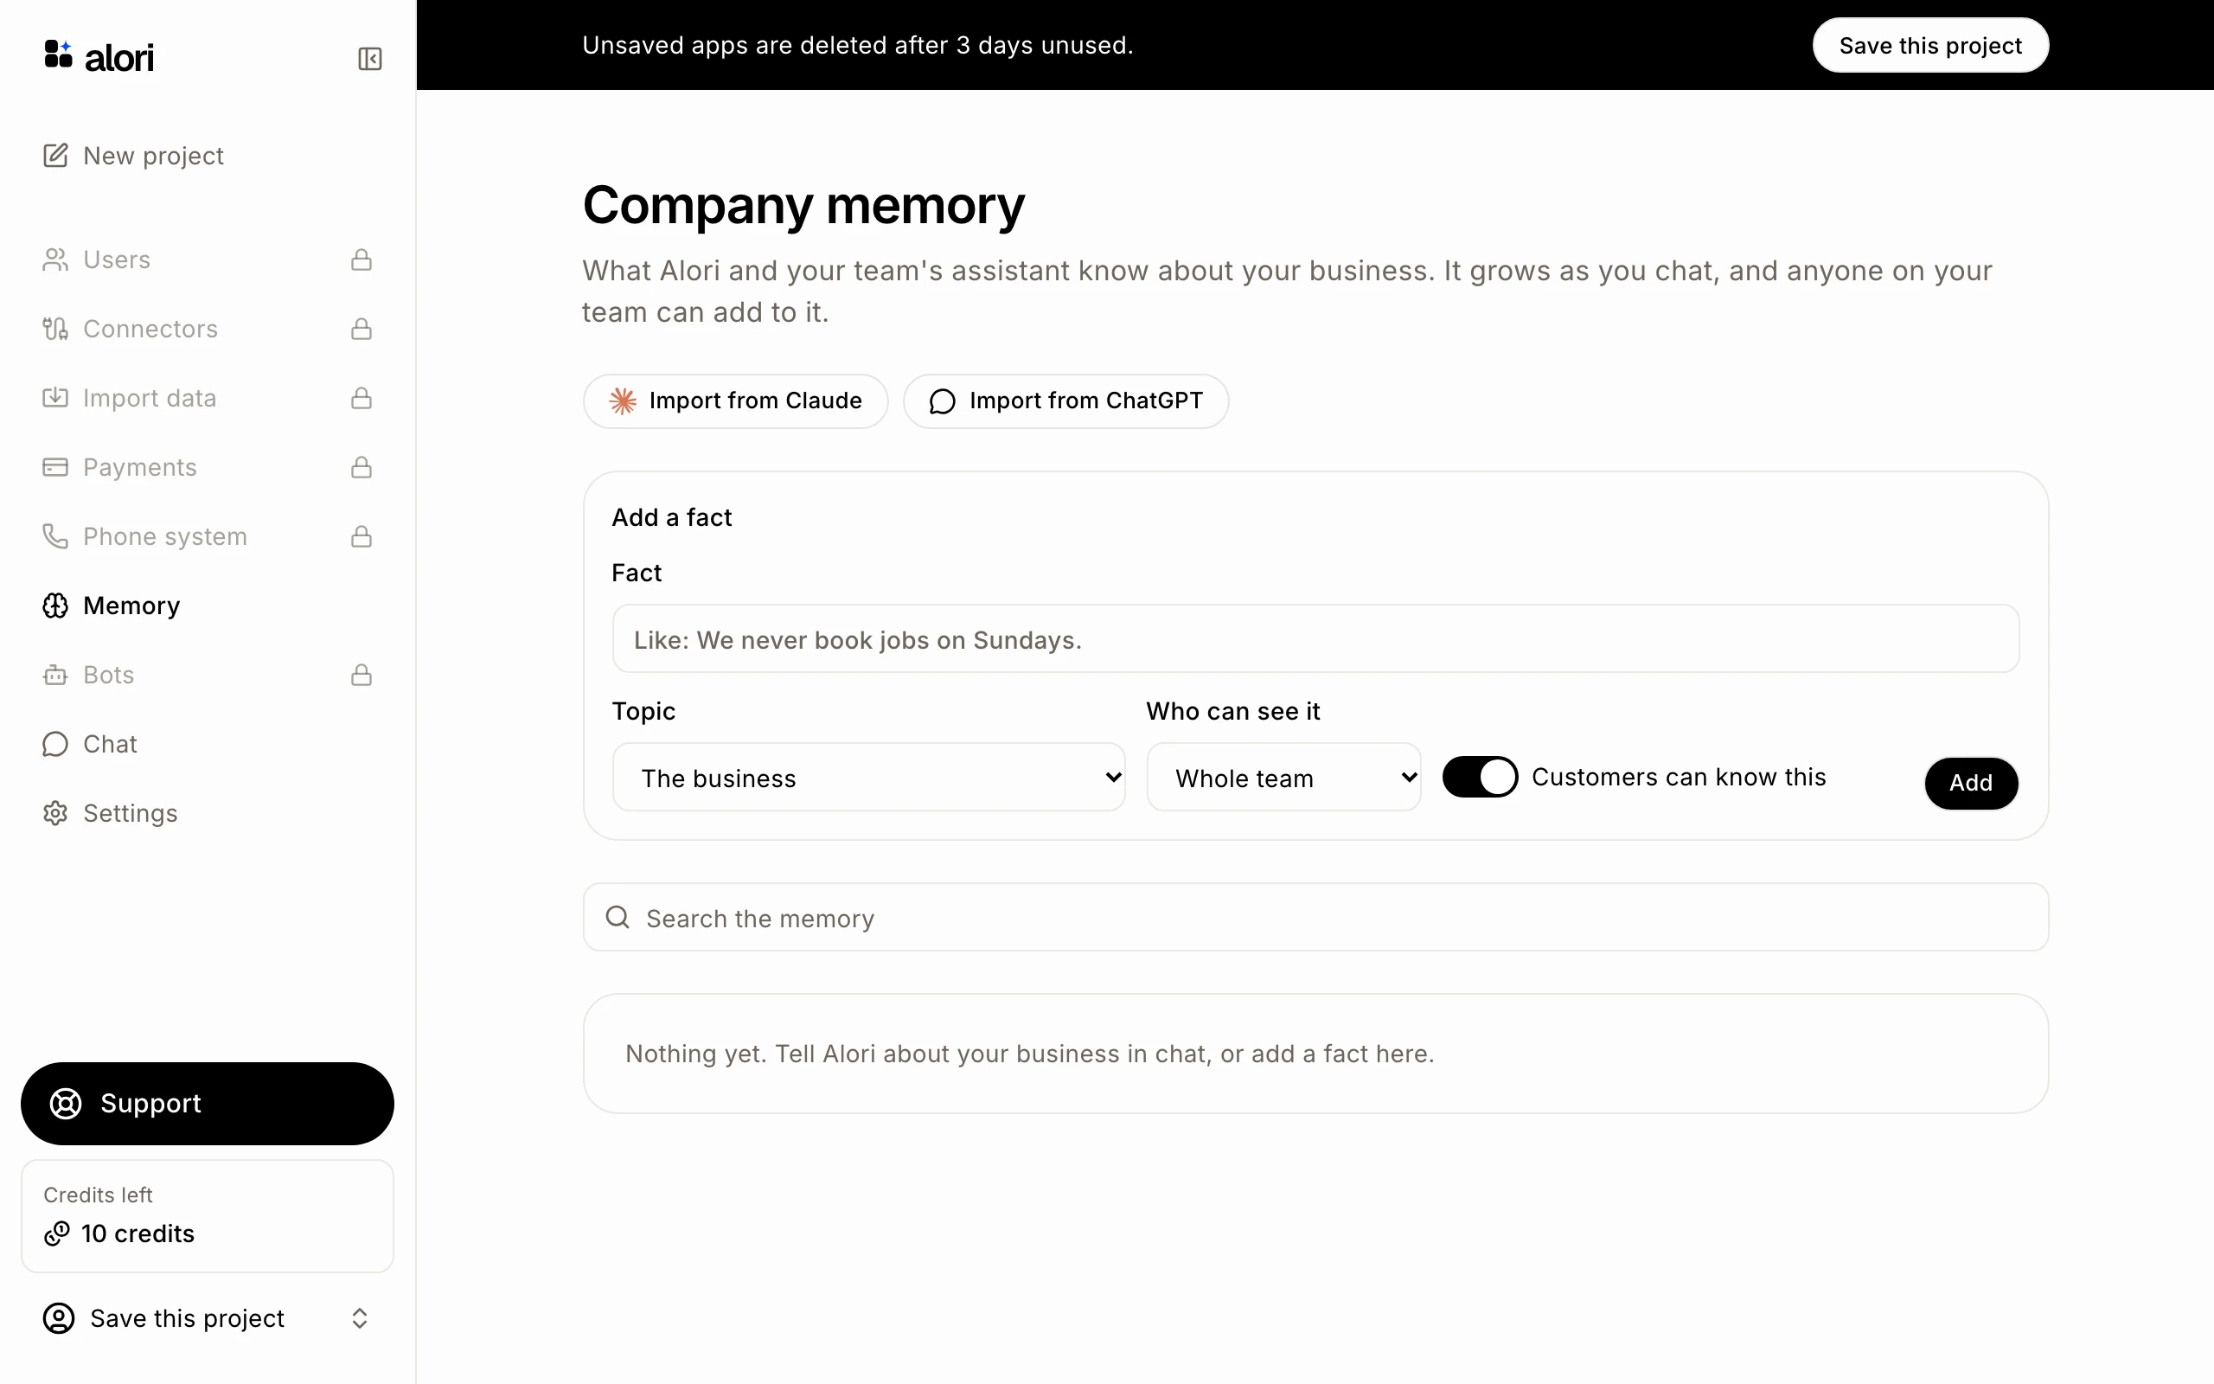Screen dimensions: 2214x1384
Task: Click the search magnifier icon
Action: pos(618,917)
